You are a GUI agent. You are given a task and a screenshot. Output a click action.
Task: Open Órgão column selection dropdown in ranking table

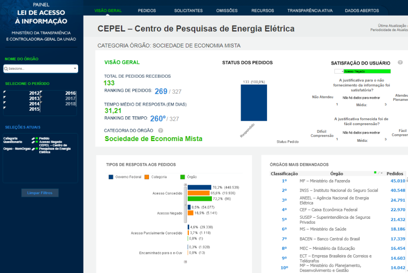pos(381,173)
